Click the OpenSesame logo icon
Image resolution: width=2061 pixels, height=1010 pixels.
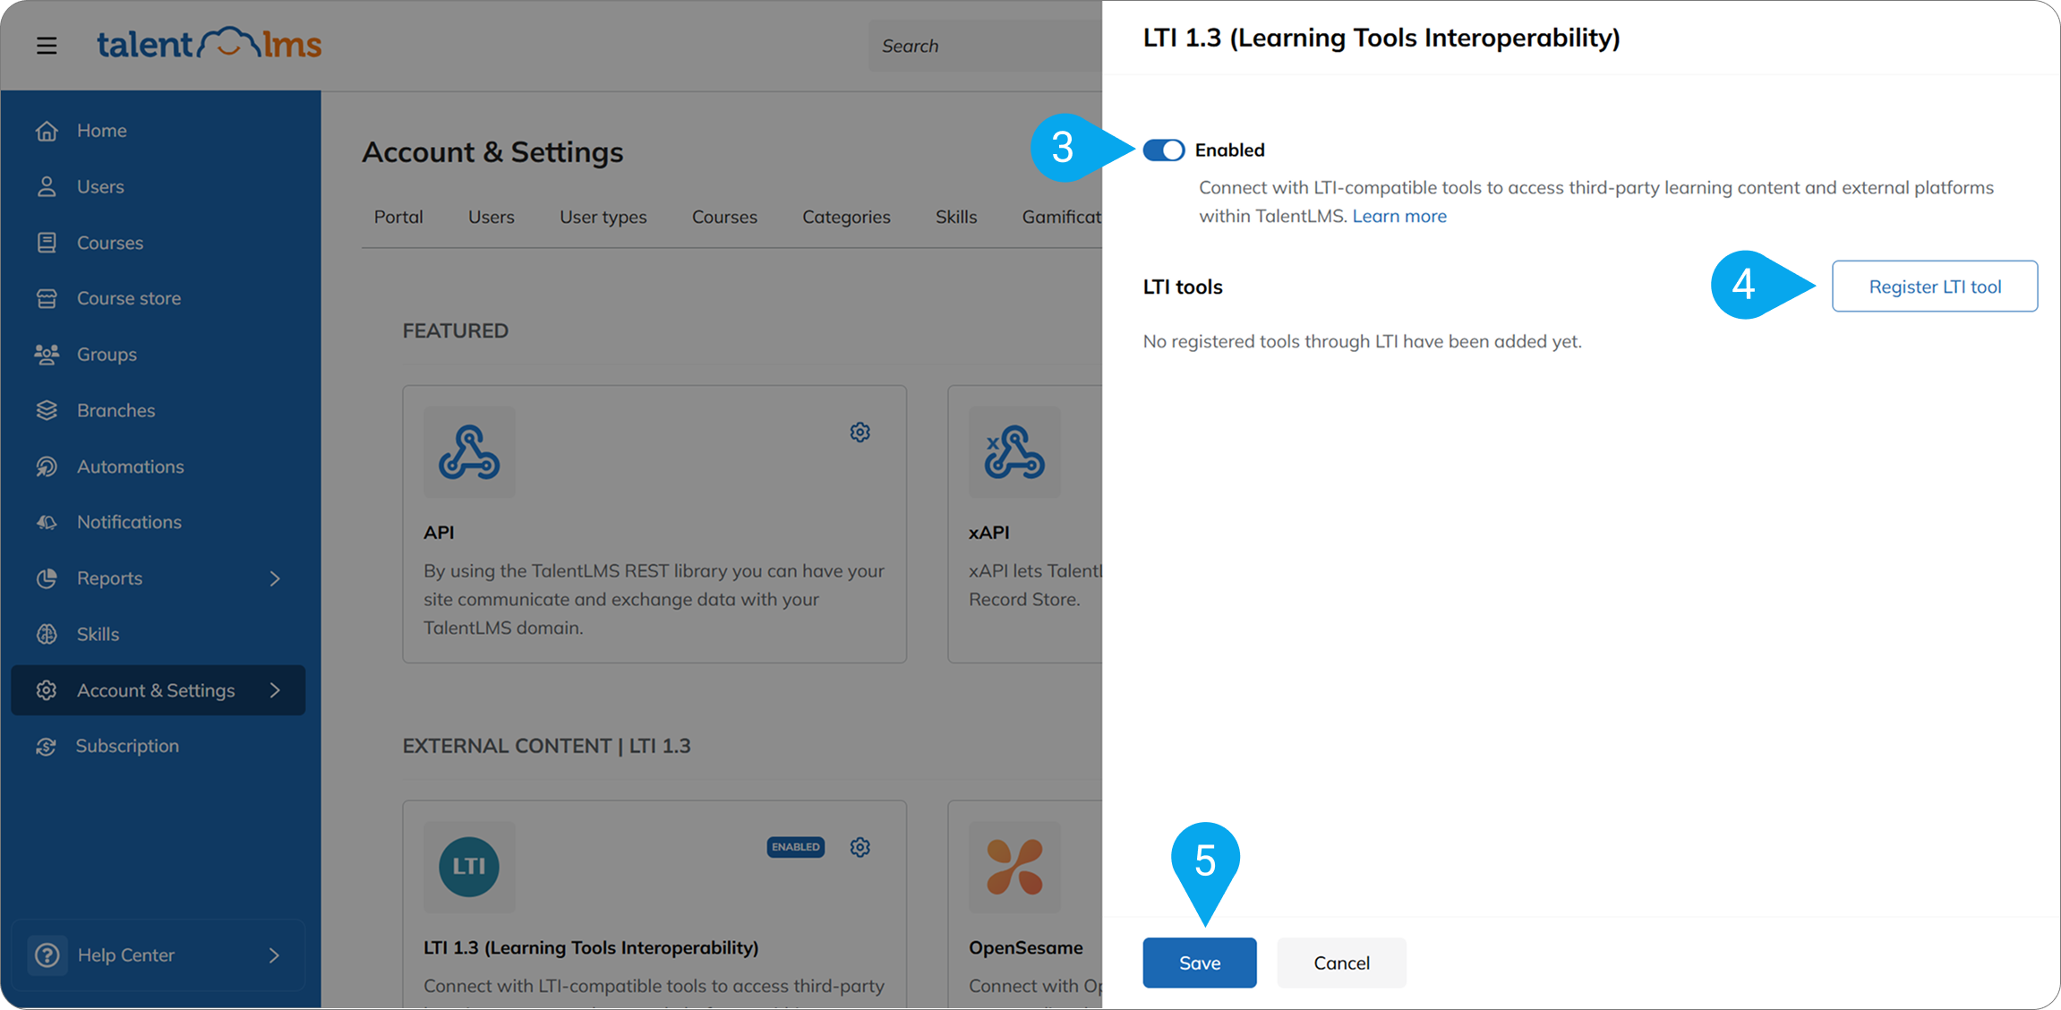click(x=1013, y=867)
